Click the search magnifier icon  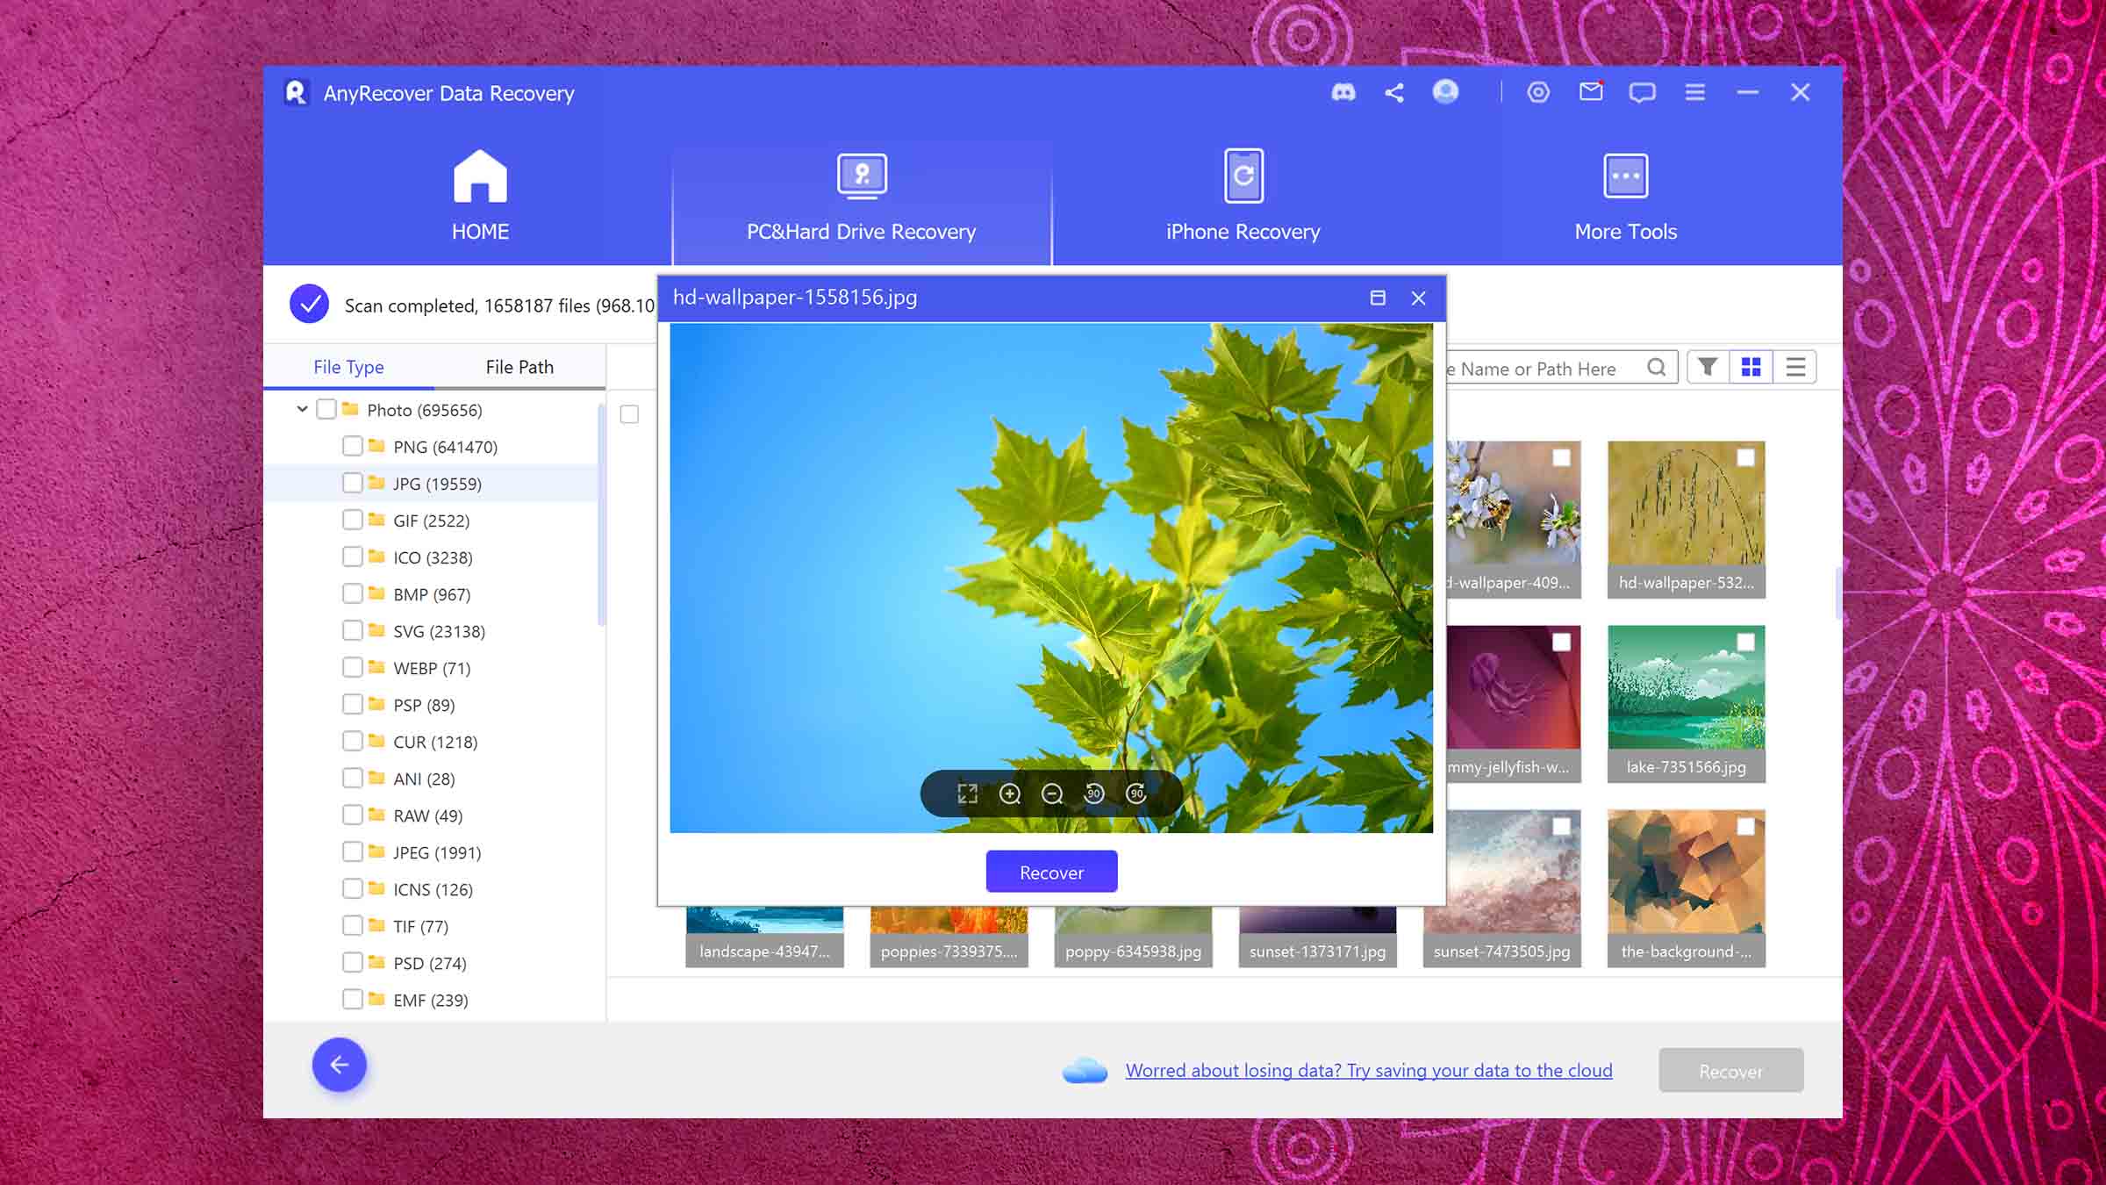[1656, 367]
